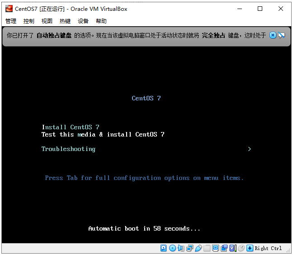
Task: Suppress this notification message permanently
Action: (281, 35)
